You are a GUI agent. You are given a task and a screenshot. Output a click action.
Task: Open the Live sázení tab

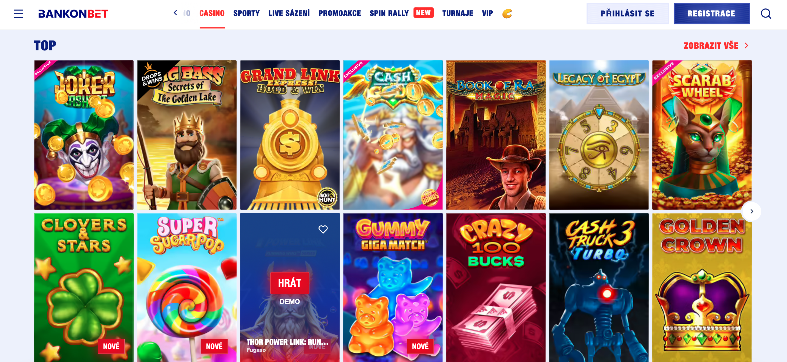click(289, 13)
